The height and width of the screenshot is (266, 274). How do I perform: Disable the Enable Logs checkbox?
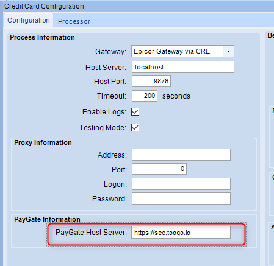pyautogui.click(x=135, y=112)
